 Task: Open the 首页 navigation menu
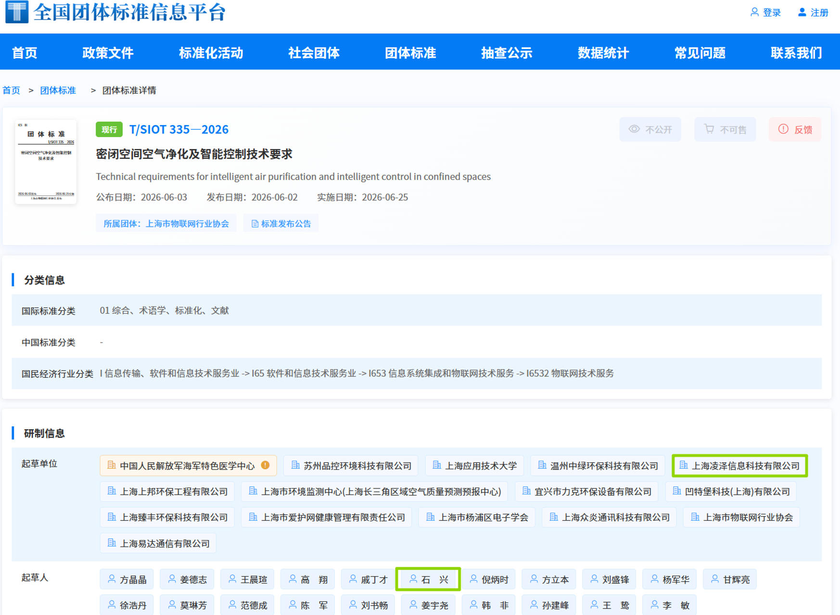coord(25,52)
